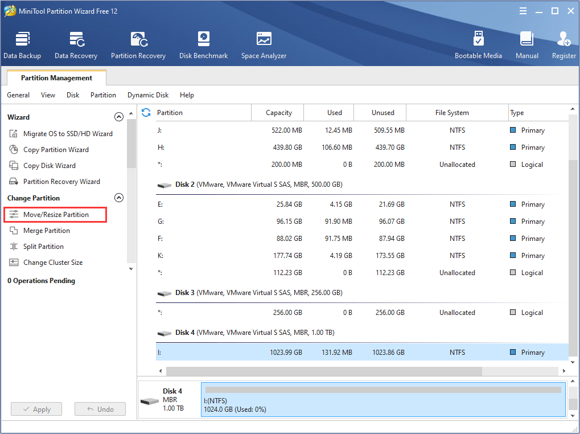Open the View menu
Viewport: 580px width, 434px height.
pos(48,95)
